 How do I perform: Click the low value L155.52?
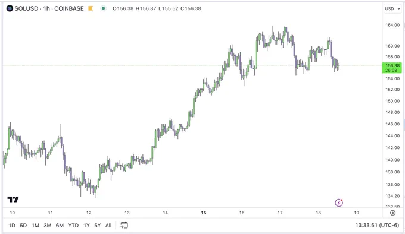[169, 8]
